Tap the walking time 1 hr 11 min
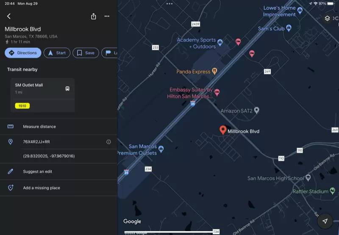339x235 pixels. pyautogui.click(x=20, y=42)
